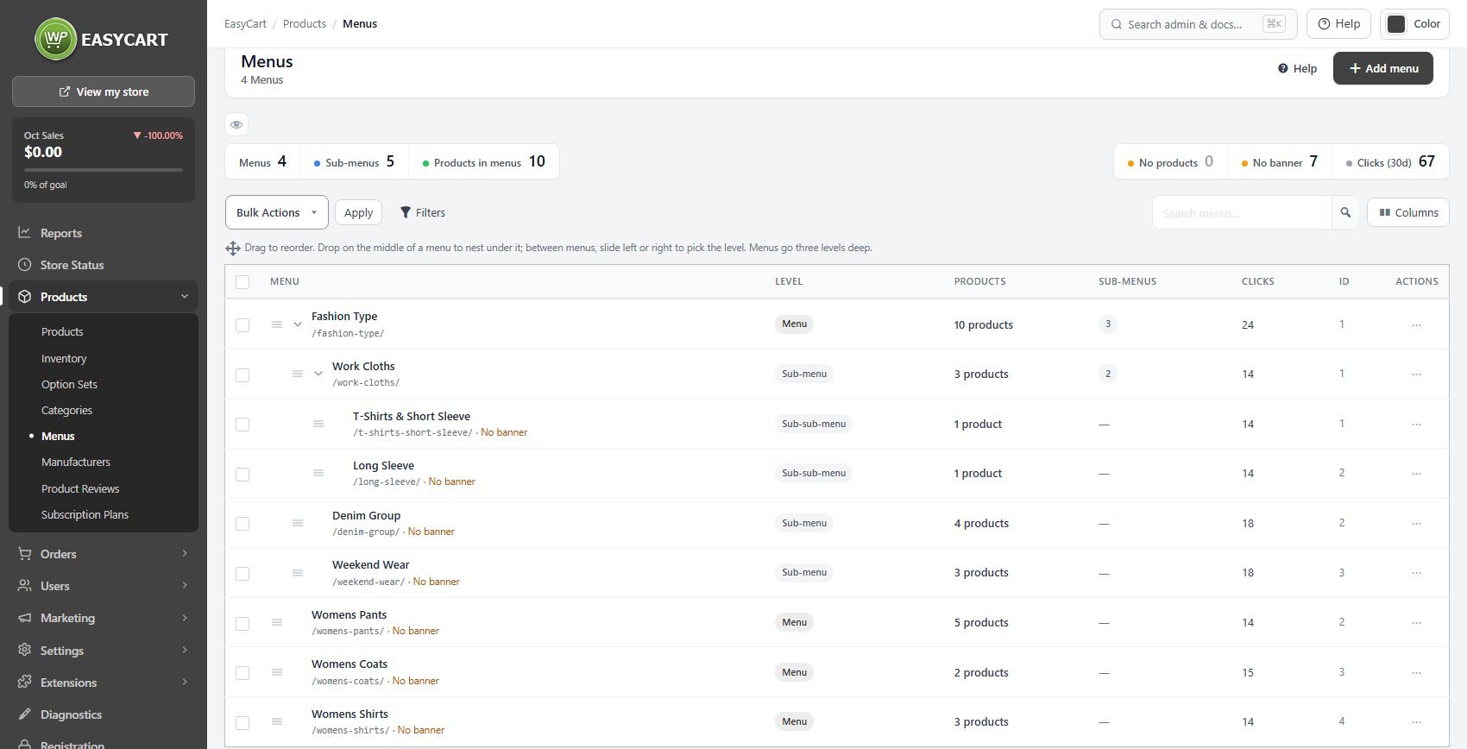The height and width of the screenshot is (749, 1467).
Task: Check the Work Cloths row checkbox
Action: pyautogui.click(x=242, y=375)
